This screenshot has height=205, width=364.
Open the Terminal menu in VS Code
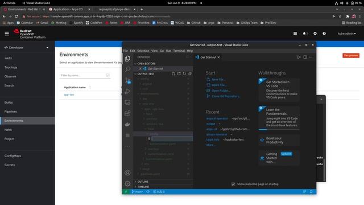pos(179,51)
